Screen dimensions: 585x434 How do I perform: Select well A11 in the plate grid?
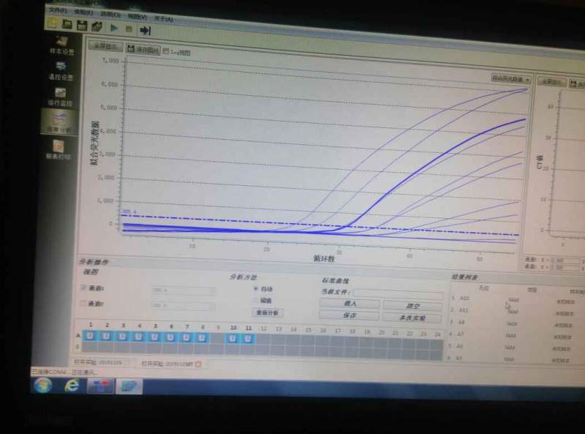(248, 339)
